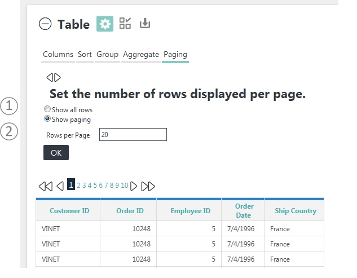Click first row 7/4/1996 date cell
357x278 pixels.
pos(243,228)
